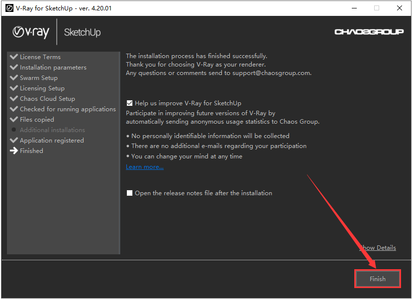Viewport: 412px width, 299px height.
Task: Enable Open the release notes checkbox
Action: pos(129,193)
